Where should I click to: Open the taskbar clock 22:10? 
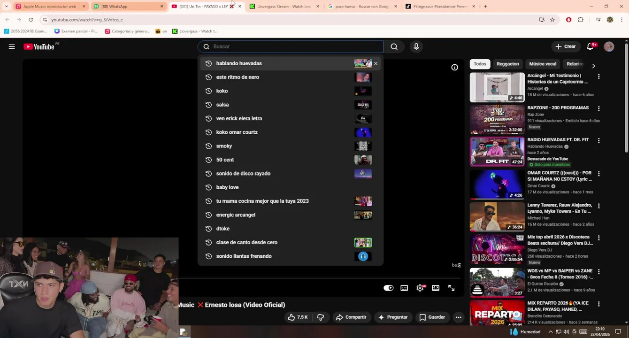[x=600, y=332]
